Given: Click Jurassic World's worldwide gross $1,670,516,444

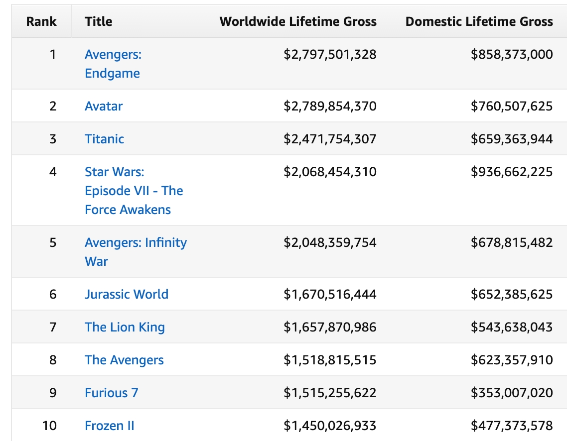Looking at the screenshot, I should click(330, 294).
